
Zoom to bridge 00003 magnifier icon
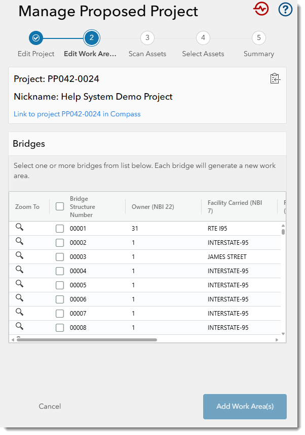tap(19, 255)
